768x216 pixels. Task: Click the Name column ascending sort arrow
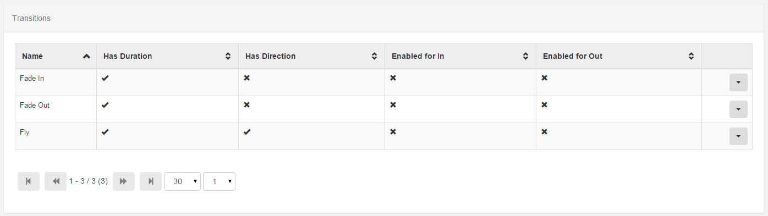(x=86, y=56)
